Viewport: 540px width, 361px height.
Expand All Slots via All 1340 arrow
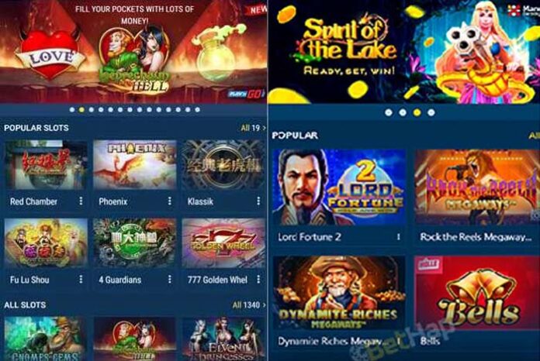248,305
